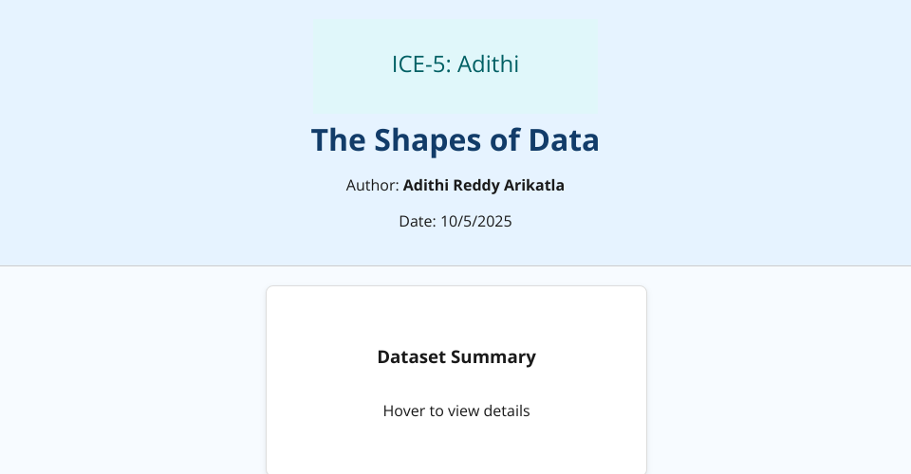Click bold "Adithi" in the author line
This screenshot has width=911, height=474.
coord(423,185)
